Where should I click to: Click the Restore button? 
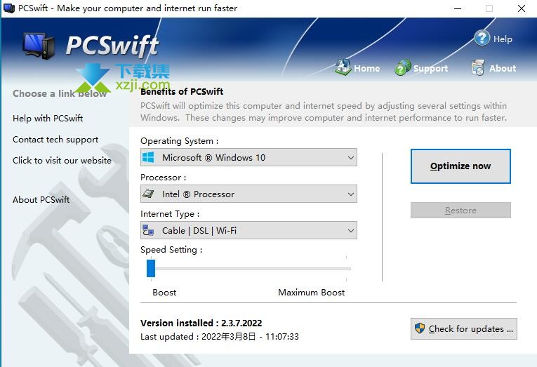point(460,211)
